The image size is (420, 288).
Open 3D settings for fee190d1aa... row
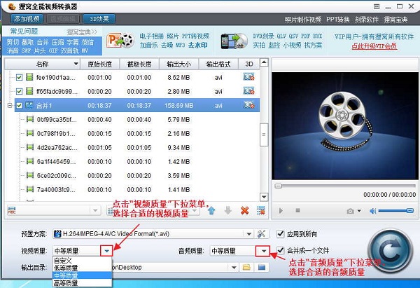(x=248, y=76)
